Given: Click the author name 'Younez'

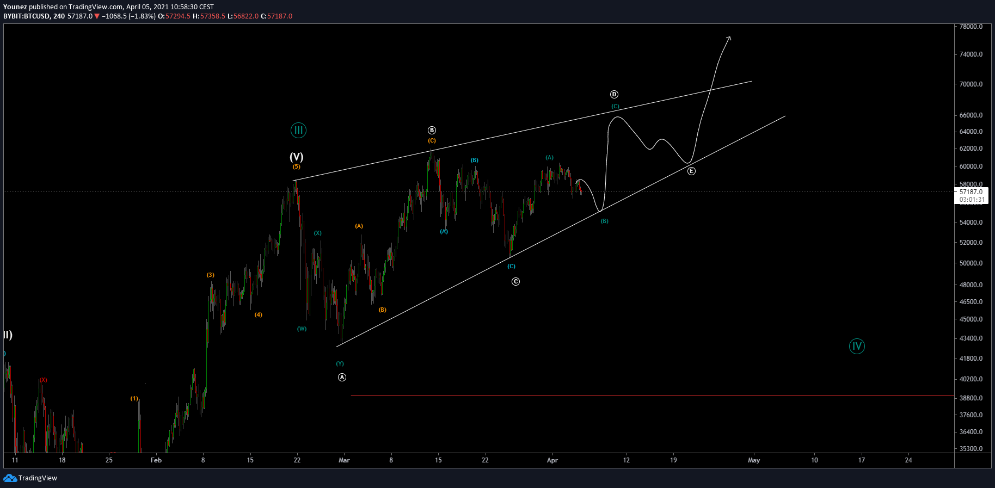Looking at the screenshot, I should [15, 7].
